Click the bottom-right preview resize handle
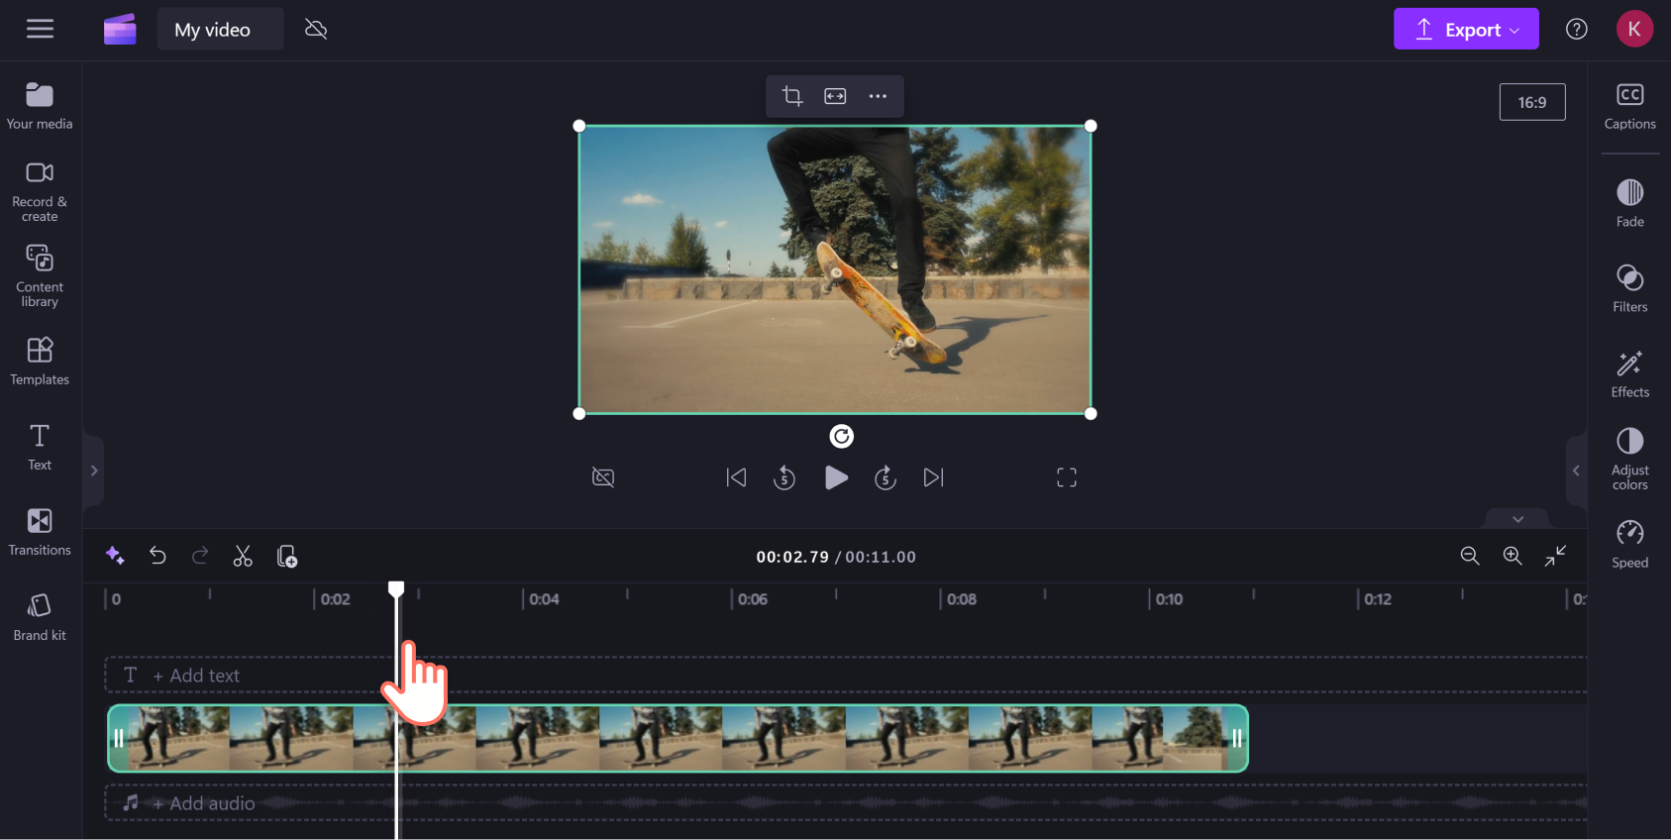The width and height of the screenshot is (1671, 840). pos(1091,413)
